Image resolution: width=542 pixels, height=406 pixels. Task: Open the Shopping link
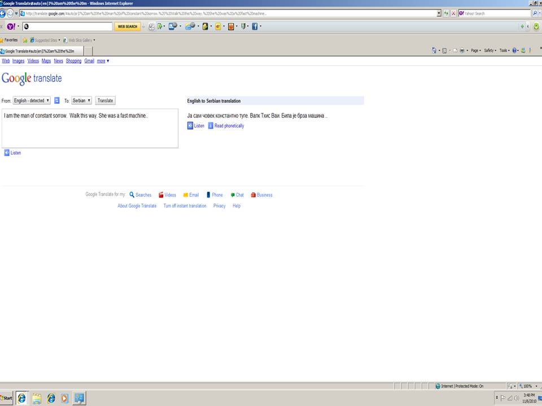pyautogui.click(x=73, y=61)
